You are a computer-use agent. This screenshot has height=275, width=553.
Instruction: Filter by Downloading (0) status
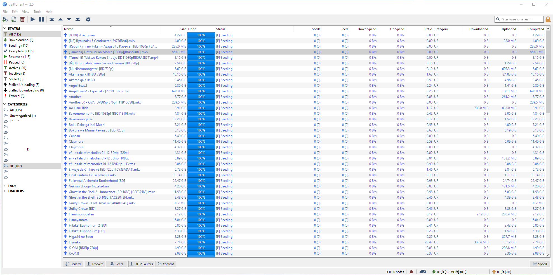click(32, 40)
